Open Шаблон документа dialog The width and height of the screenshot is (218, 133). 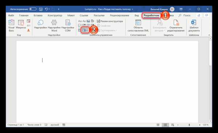click(x=194, y=26)
